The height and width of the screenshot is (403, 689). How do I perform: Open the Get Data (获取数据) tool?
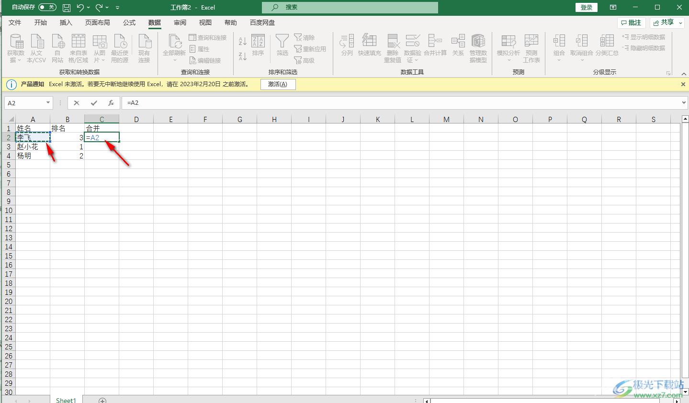(x=16, y=48)
